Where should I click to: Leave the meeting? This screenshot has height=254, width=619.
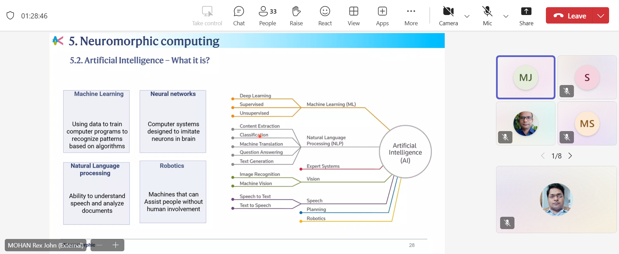(x=570, y=16)
